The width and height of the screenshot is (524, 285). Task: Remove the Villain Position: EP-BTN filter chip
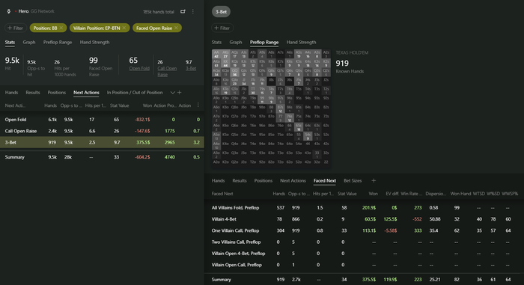click(x=124, y=28)
